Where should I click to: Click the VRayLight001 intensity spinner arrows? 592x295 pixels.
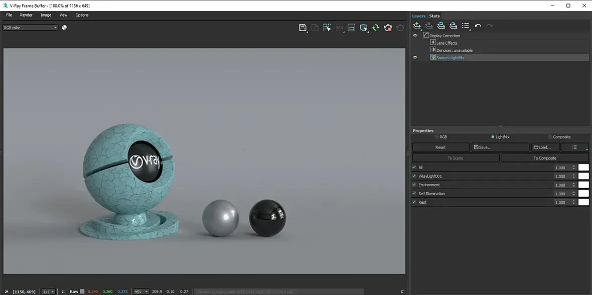pos(574,176)
